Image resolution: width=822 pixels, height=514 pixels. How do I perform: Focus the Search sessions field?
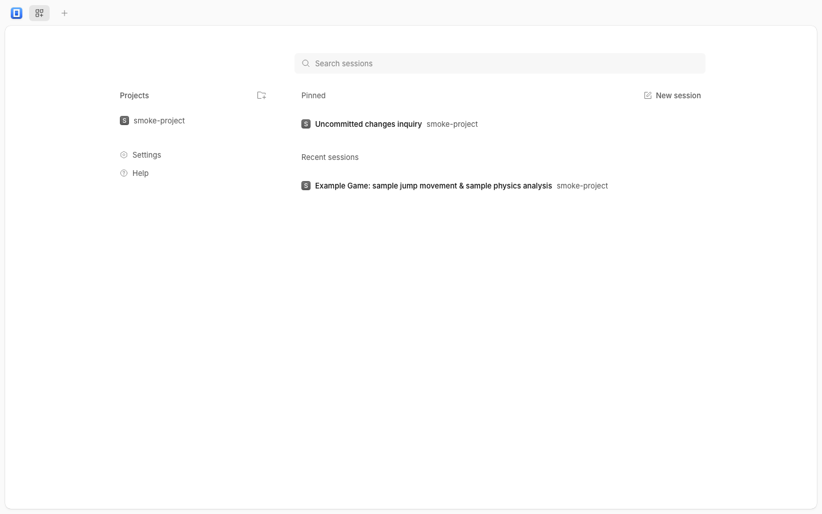coord(500,63)
